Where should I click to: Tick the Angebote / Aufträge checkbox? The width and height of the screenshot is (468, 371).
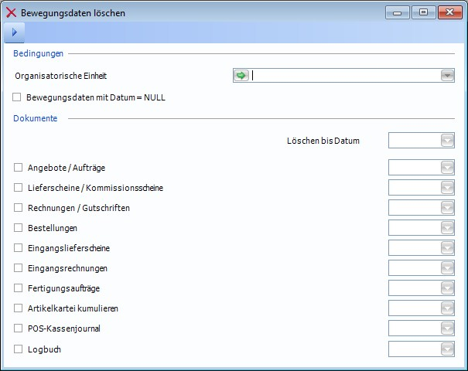coord(18,167)
